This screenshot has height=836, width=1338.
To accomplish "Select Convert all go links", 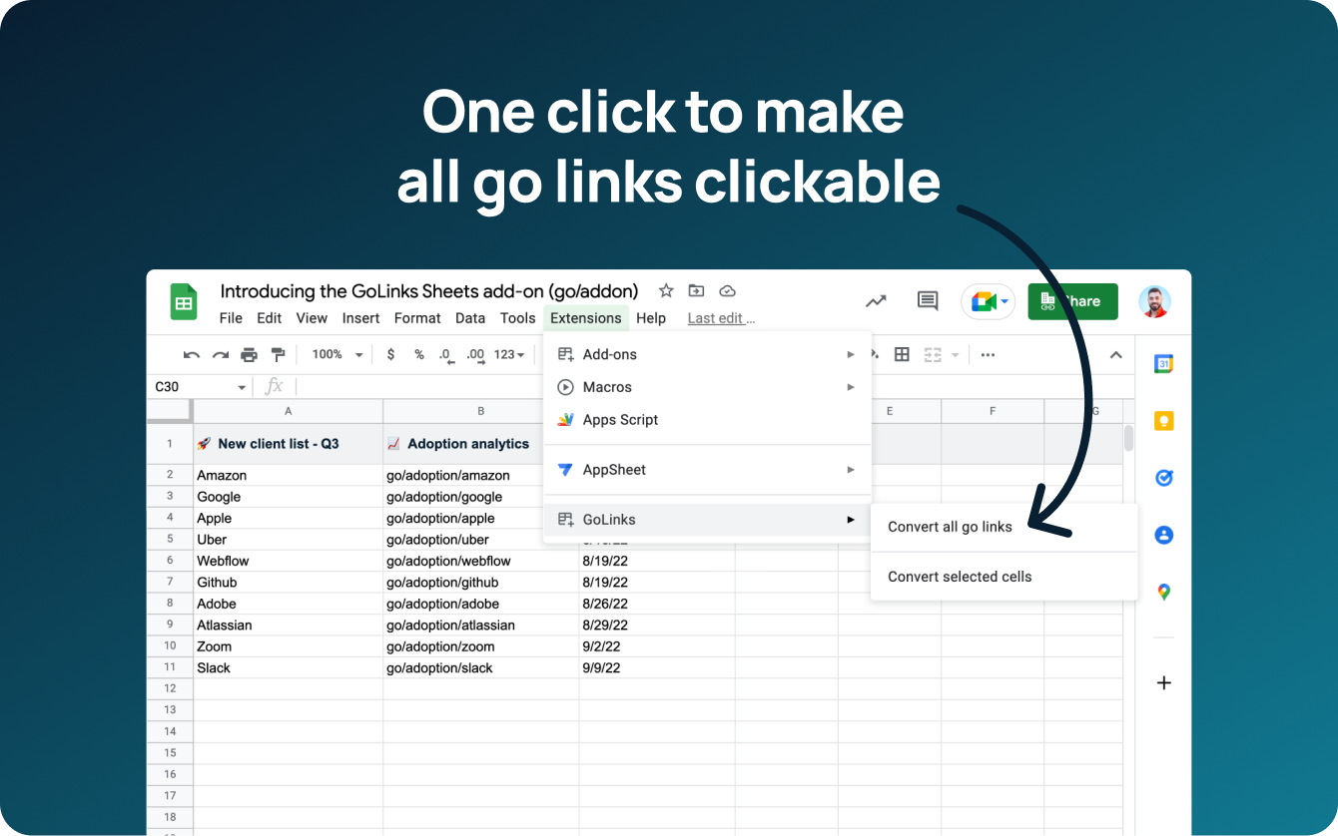I will click(950, 527).
